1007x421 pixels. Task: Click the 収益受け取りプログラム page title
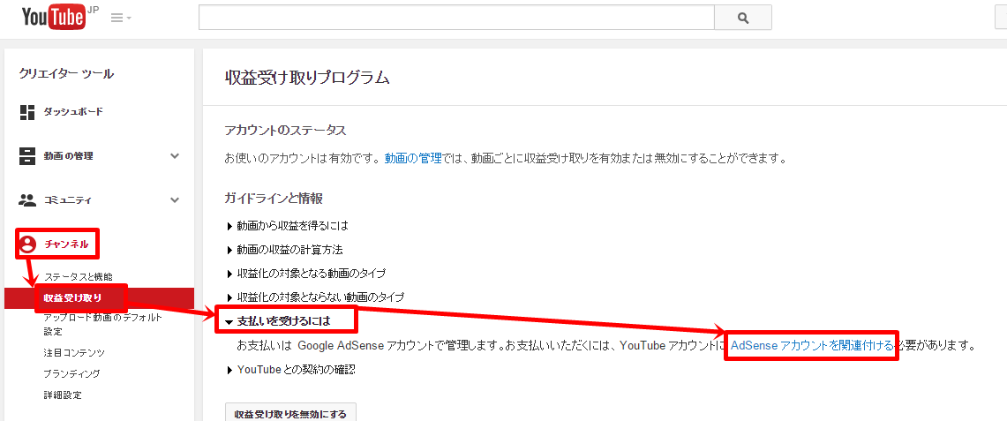pos(307,78)
